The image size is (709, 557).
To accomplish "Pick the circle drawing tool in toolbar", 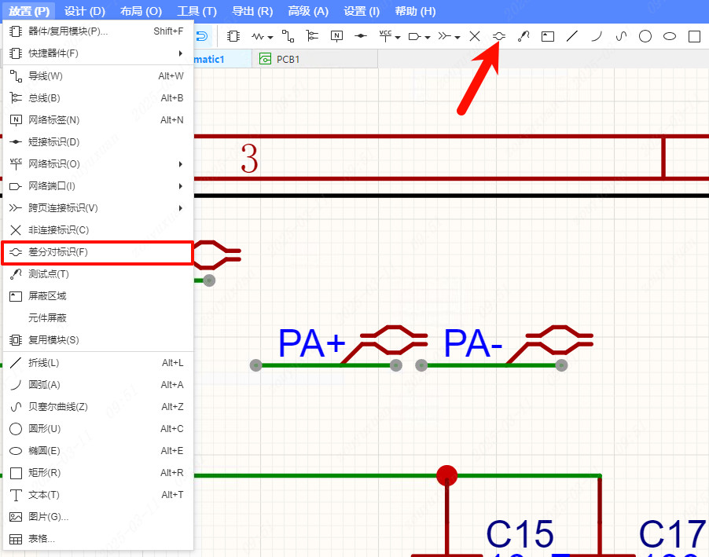I will [645, 36].
